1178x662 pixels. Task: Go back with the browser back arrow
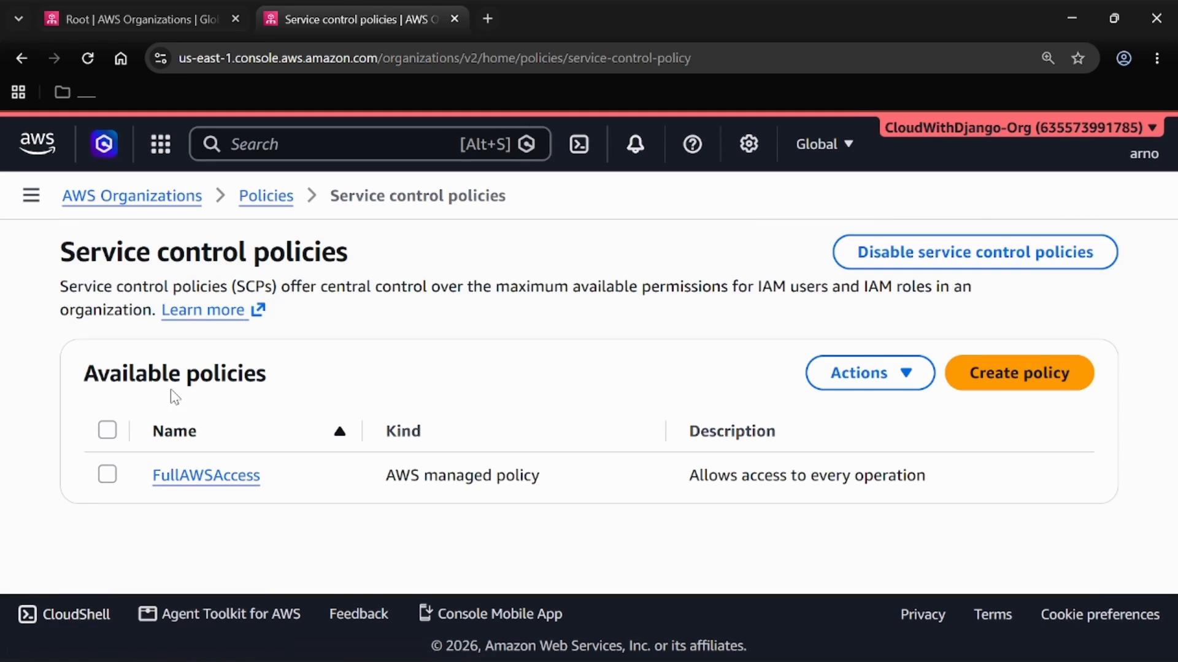pos(21,58)
